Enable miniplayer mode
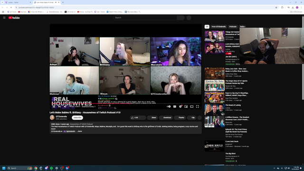This screenshot has width=304, height=171. click(x=186, y=106)
